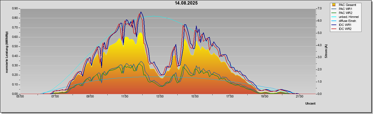Click the 05:00 time axis label
This screenshot has height=114, width=373.
click(x=20, y=96)
